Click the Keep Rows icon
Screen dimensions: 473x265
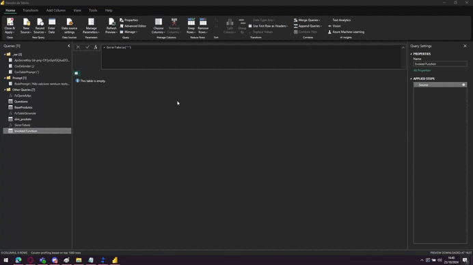(x=191, y=22)
